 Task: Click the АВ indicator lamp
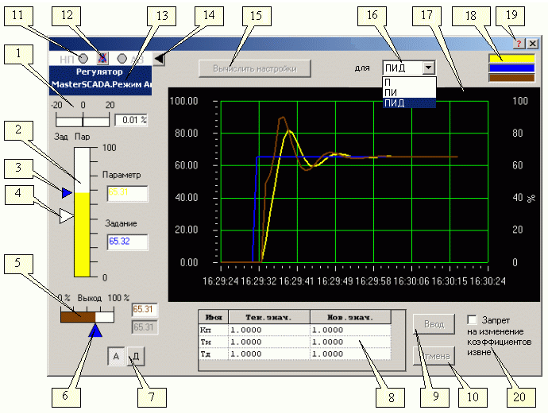(x=122, y=59)
